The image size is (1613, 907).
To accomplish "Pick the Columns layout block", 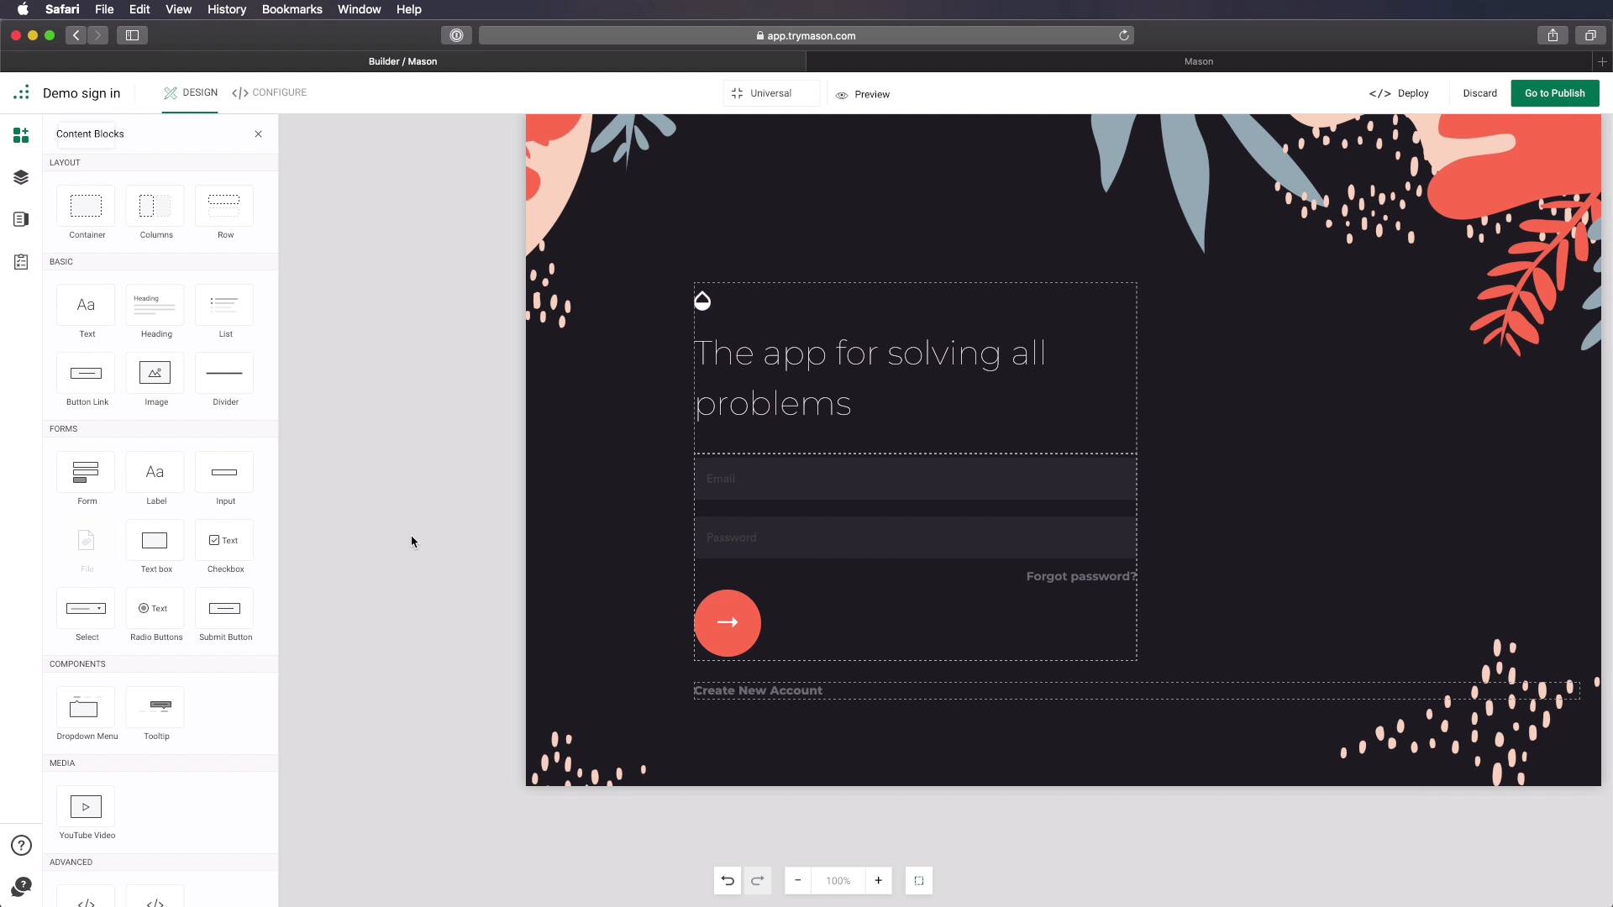I will tap(155, 207).
